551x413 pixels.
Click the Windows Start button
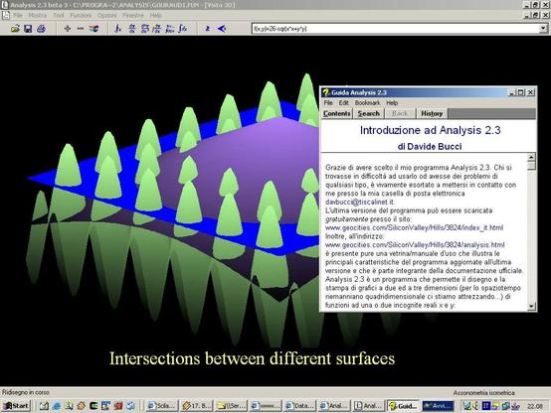[16, 406]
